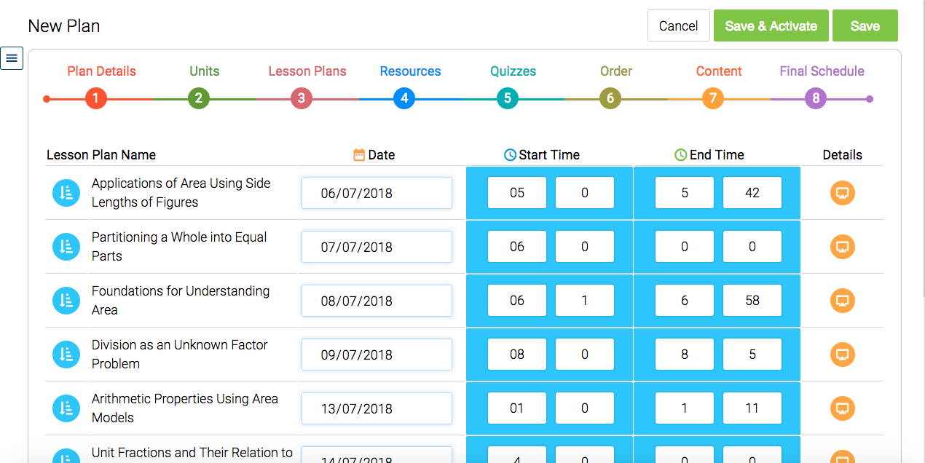
Task: Open Details for Applications of Area lesson
Action: click(842, 193)
